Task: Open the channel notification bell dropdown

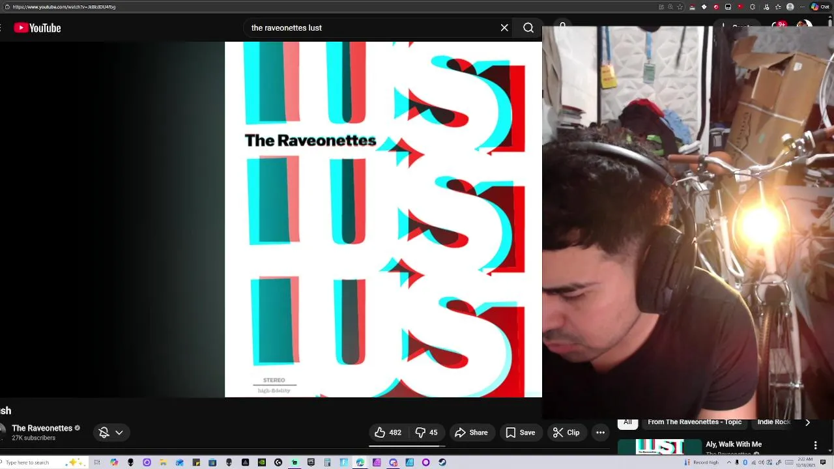Action: [111, 433]
